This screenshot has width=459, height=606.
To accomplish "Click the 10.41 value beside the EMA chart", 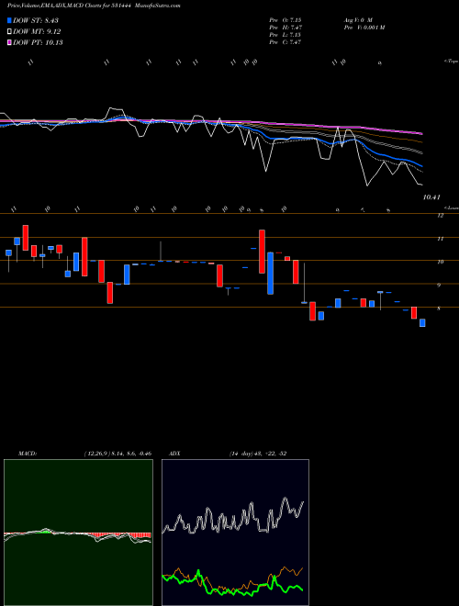I will [x=431, y=197].
